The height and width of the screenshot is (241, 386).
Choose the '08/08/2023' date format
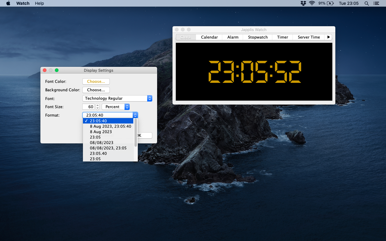point(102,142)
